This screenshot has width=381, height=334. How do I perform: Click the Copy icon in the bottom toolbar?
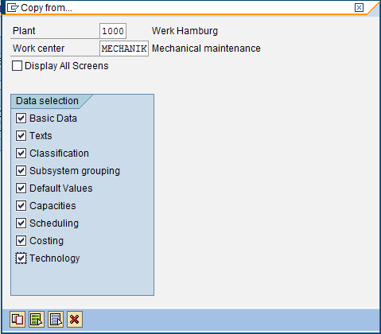(x=17, y=319)
